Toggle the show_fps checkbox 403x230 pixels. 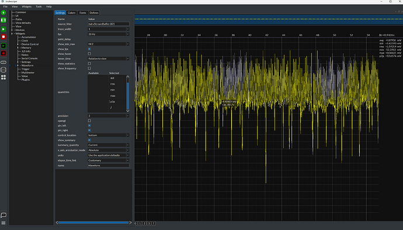[x=89, y=49]
